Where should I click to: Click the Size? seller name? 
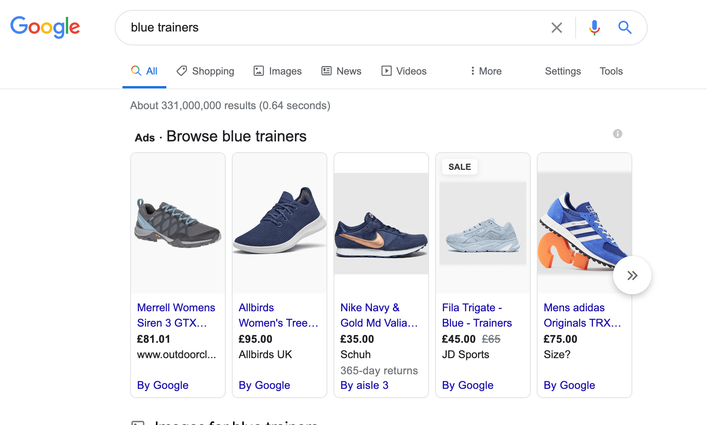(557, 354)
